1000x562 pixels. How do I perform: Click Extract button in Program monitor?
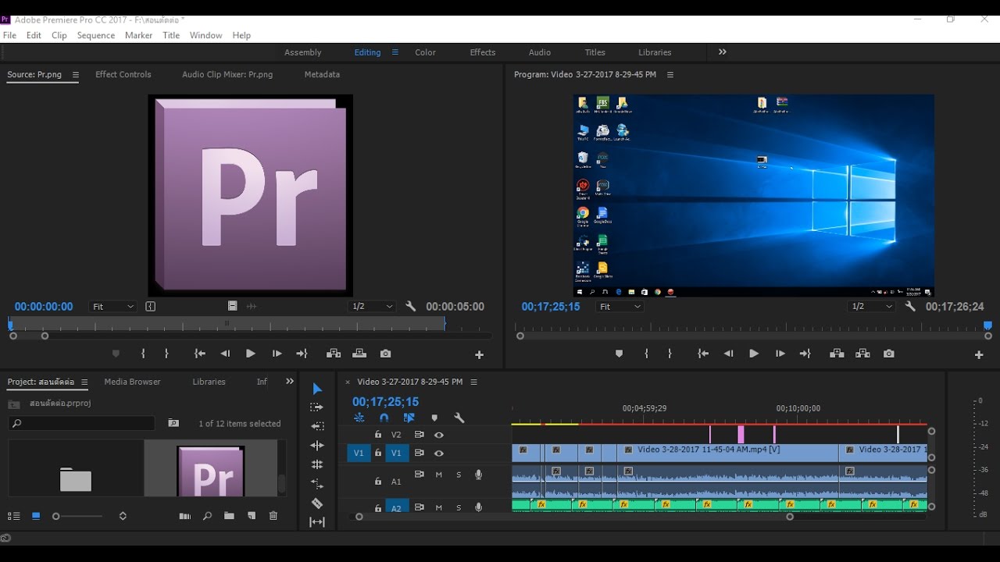coord(862,354)
